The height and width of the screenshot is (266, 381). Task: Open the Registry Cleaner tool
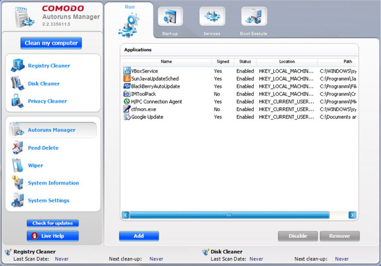coord(49,66)
